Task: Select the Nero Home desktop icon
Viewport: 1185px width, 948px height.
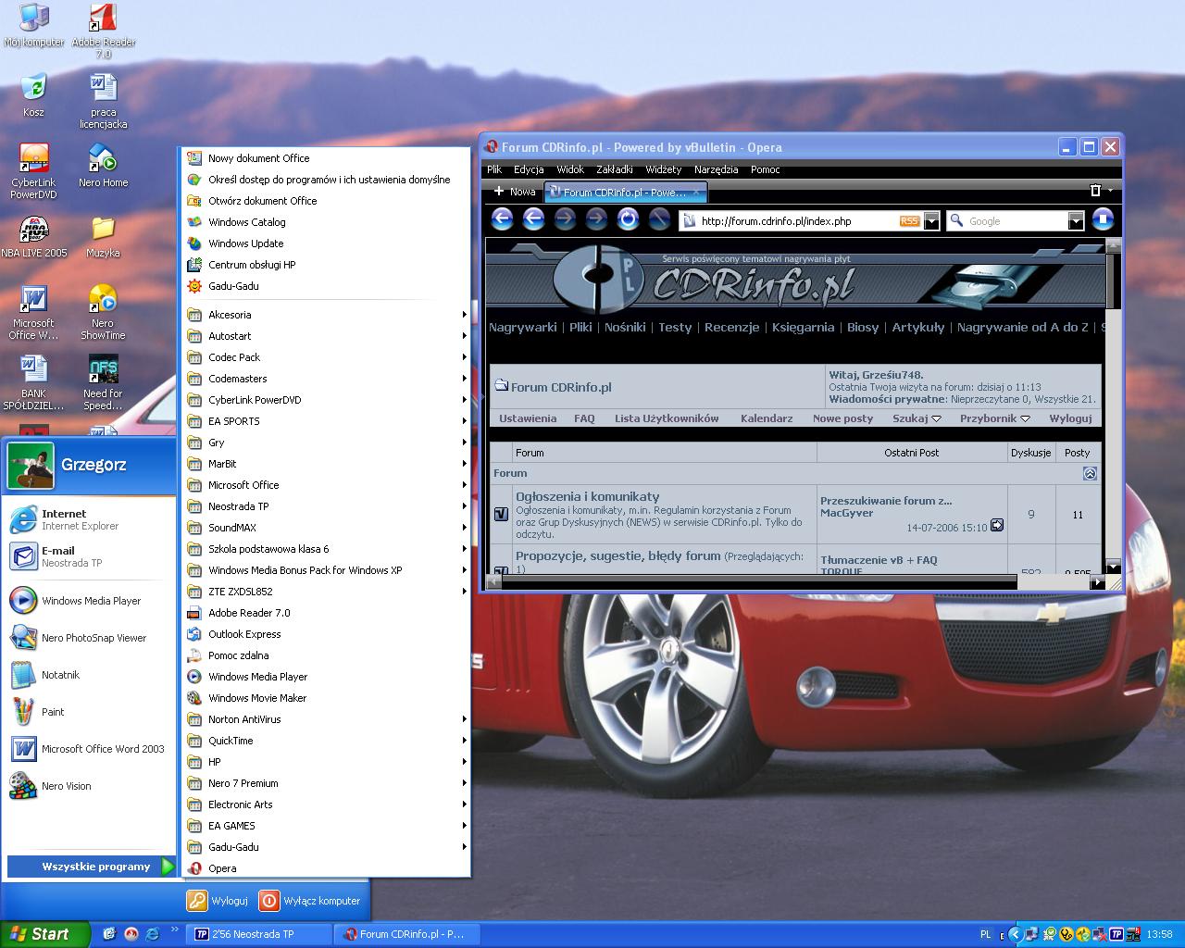Action: 103,166
